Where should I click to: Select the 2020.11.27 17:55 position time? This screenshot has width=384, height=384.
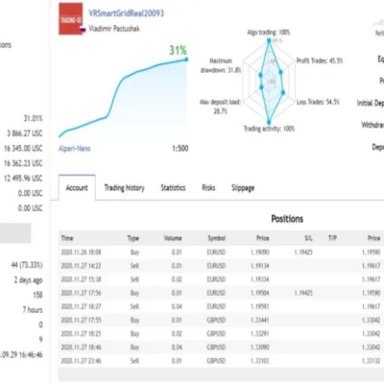pos(81,320)
